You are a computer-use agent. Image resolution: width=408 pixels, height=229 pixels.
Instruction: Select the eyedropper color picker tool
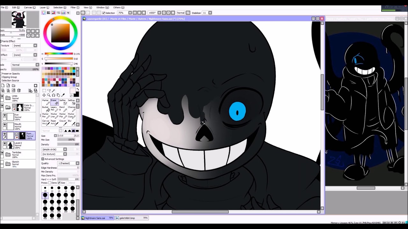pos(63,95)
